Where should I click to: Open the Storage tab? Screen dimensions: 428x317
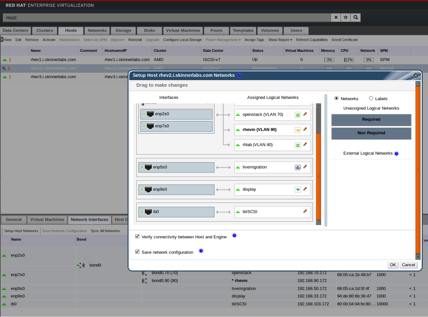click(x=123, y=31)
